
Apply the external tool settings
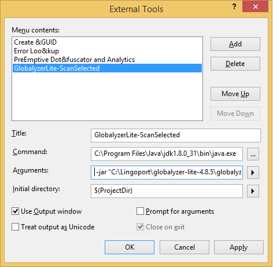pos(239,247)
